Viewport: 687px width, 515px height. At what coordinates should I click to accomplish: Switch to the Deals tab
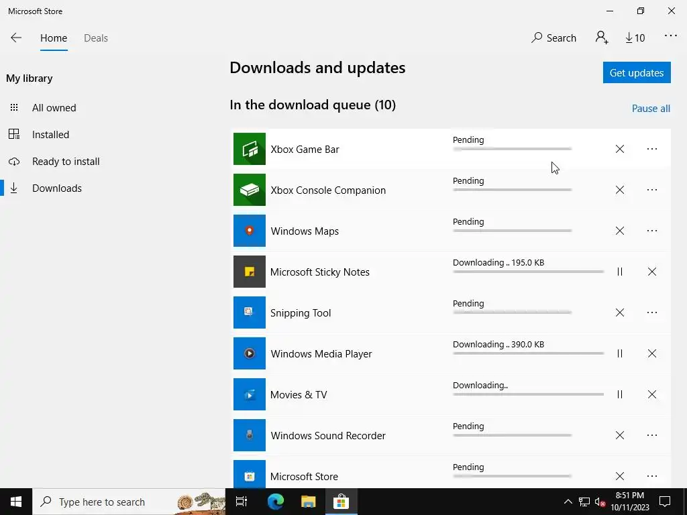click(x=95, y=38)
